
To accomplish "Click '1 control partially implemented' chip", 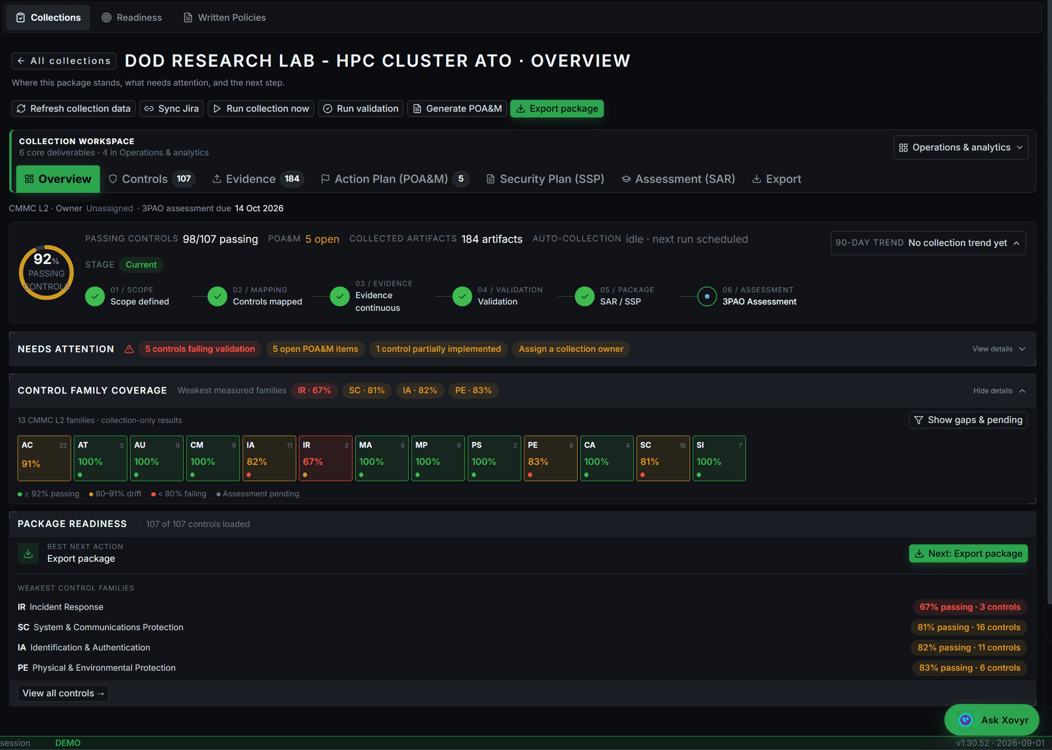I will coord(438,349).
